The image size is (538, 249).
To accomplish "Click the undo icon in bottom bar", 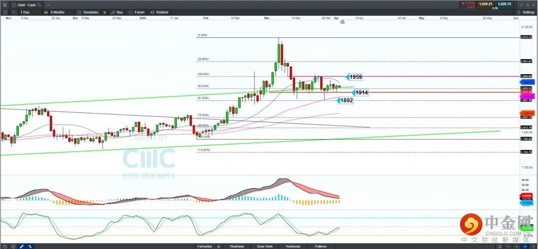I will [x=5, y=246].
